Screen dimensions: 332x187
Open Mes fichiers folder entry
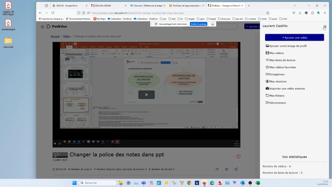276,96
